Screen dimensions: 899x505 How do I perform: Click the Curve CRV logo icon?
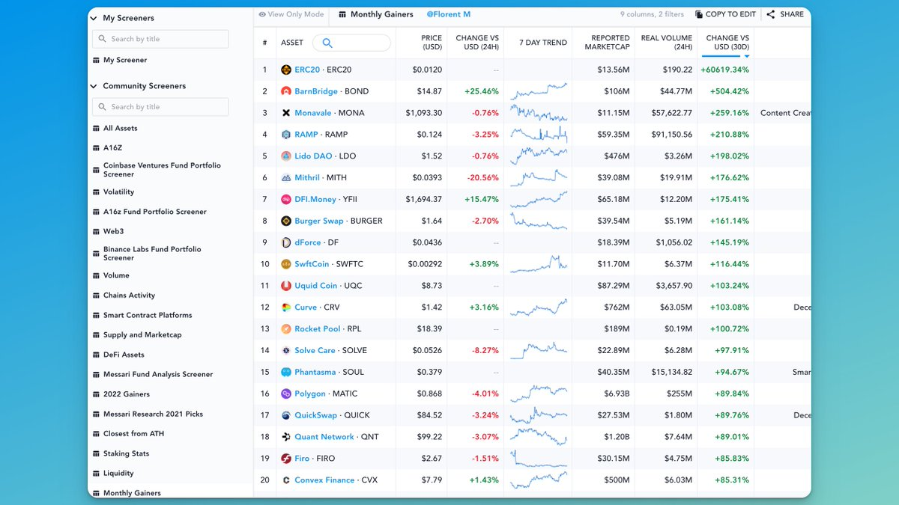point(285,307)
